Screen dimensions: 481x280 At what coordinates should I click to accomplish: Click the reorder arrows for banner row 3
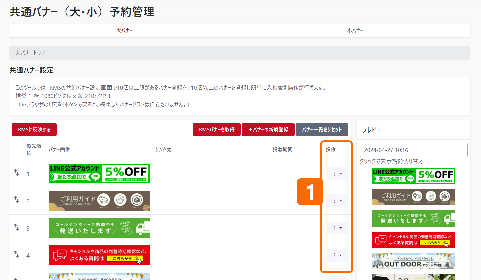[16, 227]
